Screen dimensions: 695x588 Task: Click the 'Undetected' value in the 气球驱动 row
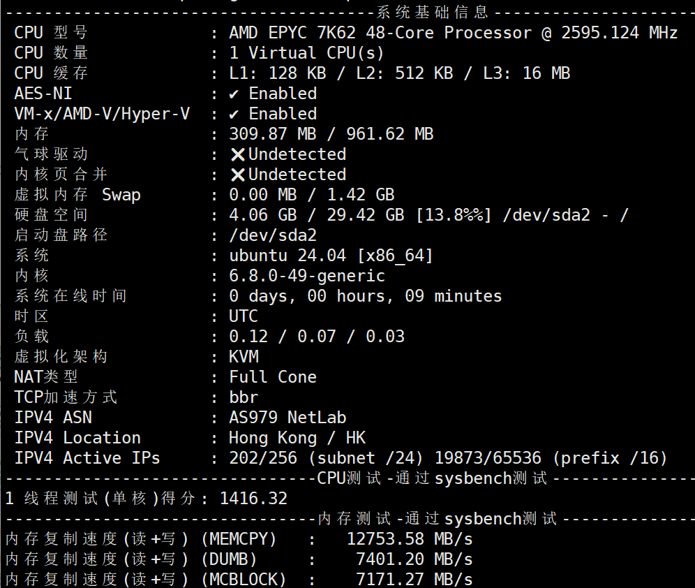[297, 154]
